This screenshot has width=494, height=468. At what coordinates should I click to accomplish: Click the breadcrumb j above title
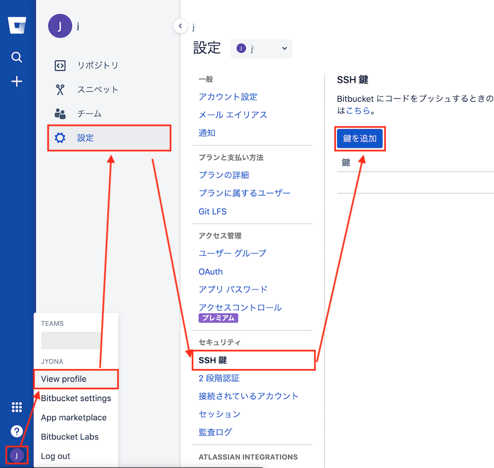click(x=194, y=27)
